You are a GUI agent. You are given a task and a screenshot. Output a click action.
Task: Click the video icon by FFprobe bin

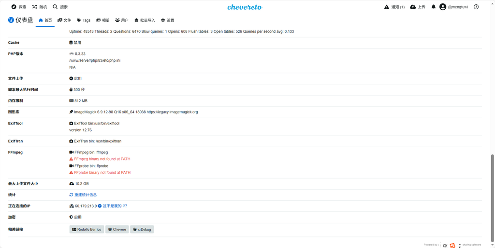tap(72, 166)
